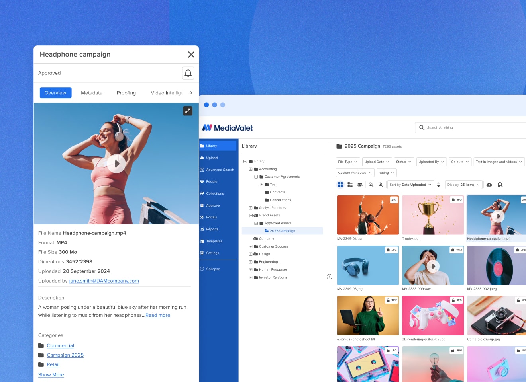Image resolution: width=526 pixels, height=382 pixels.
Task: Open the Commercial category link
Action: click(x=61, y=345)
